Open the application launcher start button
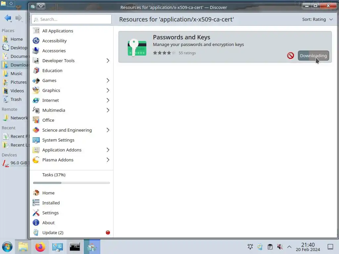This screenshot has width=339, height=254. point(7,247)
